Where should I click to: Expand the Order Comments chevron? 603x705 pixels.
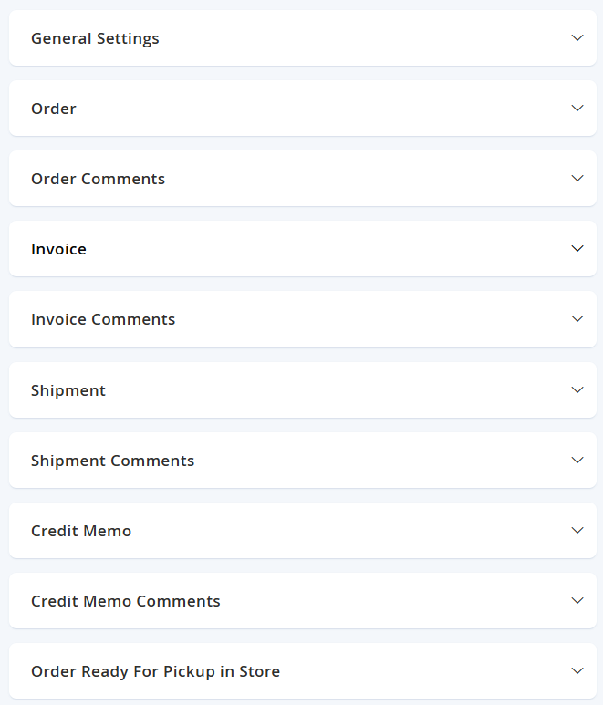click(x=577, y=178)
